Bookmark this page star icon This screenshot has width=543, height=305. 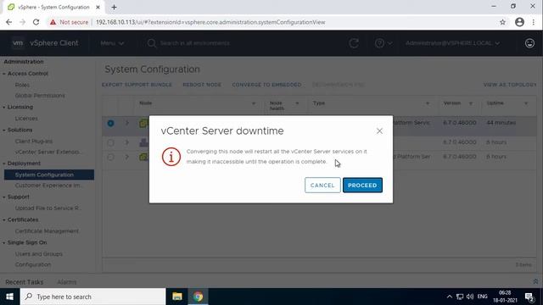pyautogui.click(x=502, y=22)
